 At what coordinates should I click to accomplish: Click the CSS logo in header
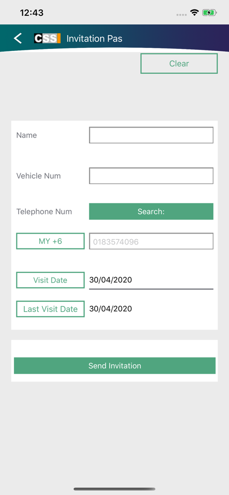coord(47,38)
